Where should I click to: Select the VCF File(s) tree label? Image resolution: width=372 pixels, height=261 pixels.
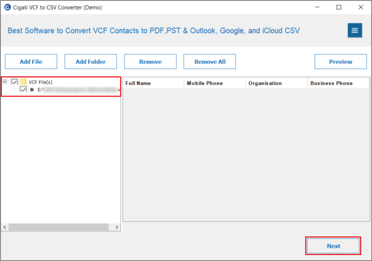[41, 82]
